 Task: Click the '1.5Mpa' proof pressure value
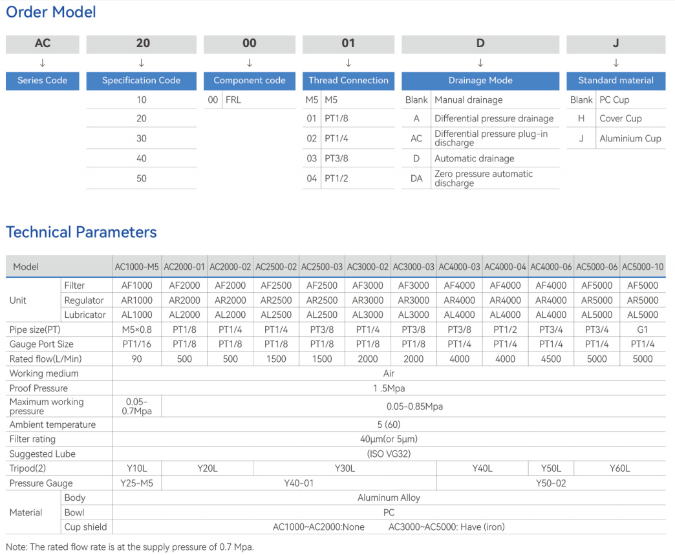point(389,388)
